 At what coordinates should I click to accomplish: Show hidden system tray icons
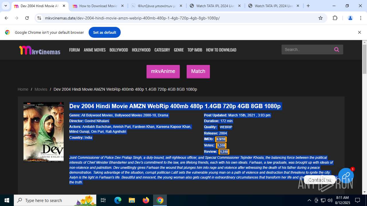[309, 200]
